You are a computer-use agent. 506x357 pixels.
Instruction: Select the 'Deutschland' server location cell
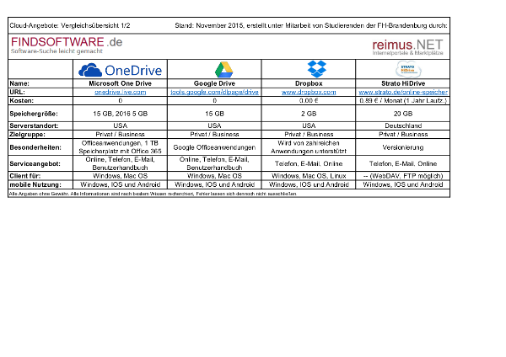pos(403,125)
